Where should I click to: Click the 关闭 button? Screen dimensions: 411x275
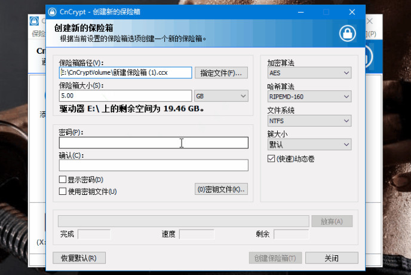click(x=332, y=258)
